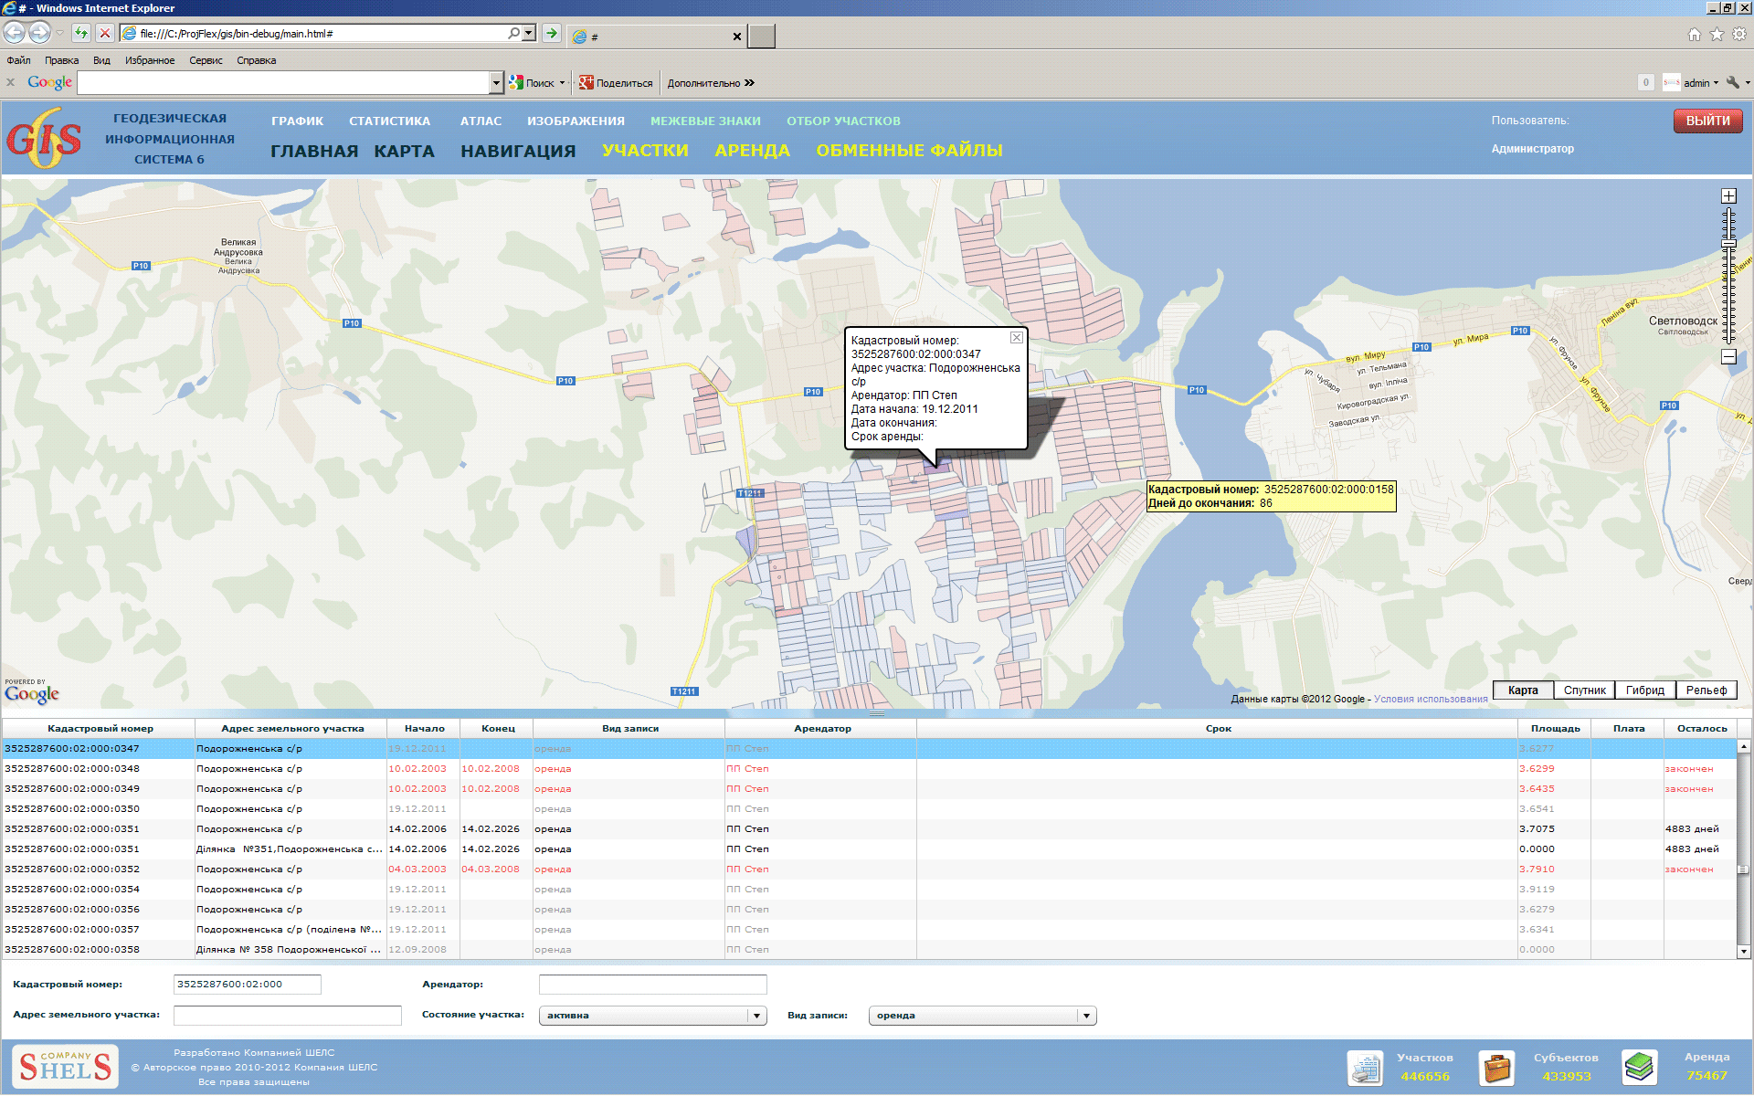Switch map to Гибрид view
1754x1096 pixels.
tap(1644, 690)
